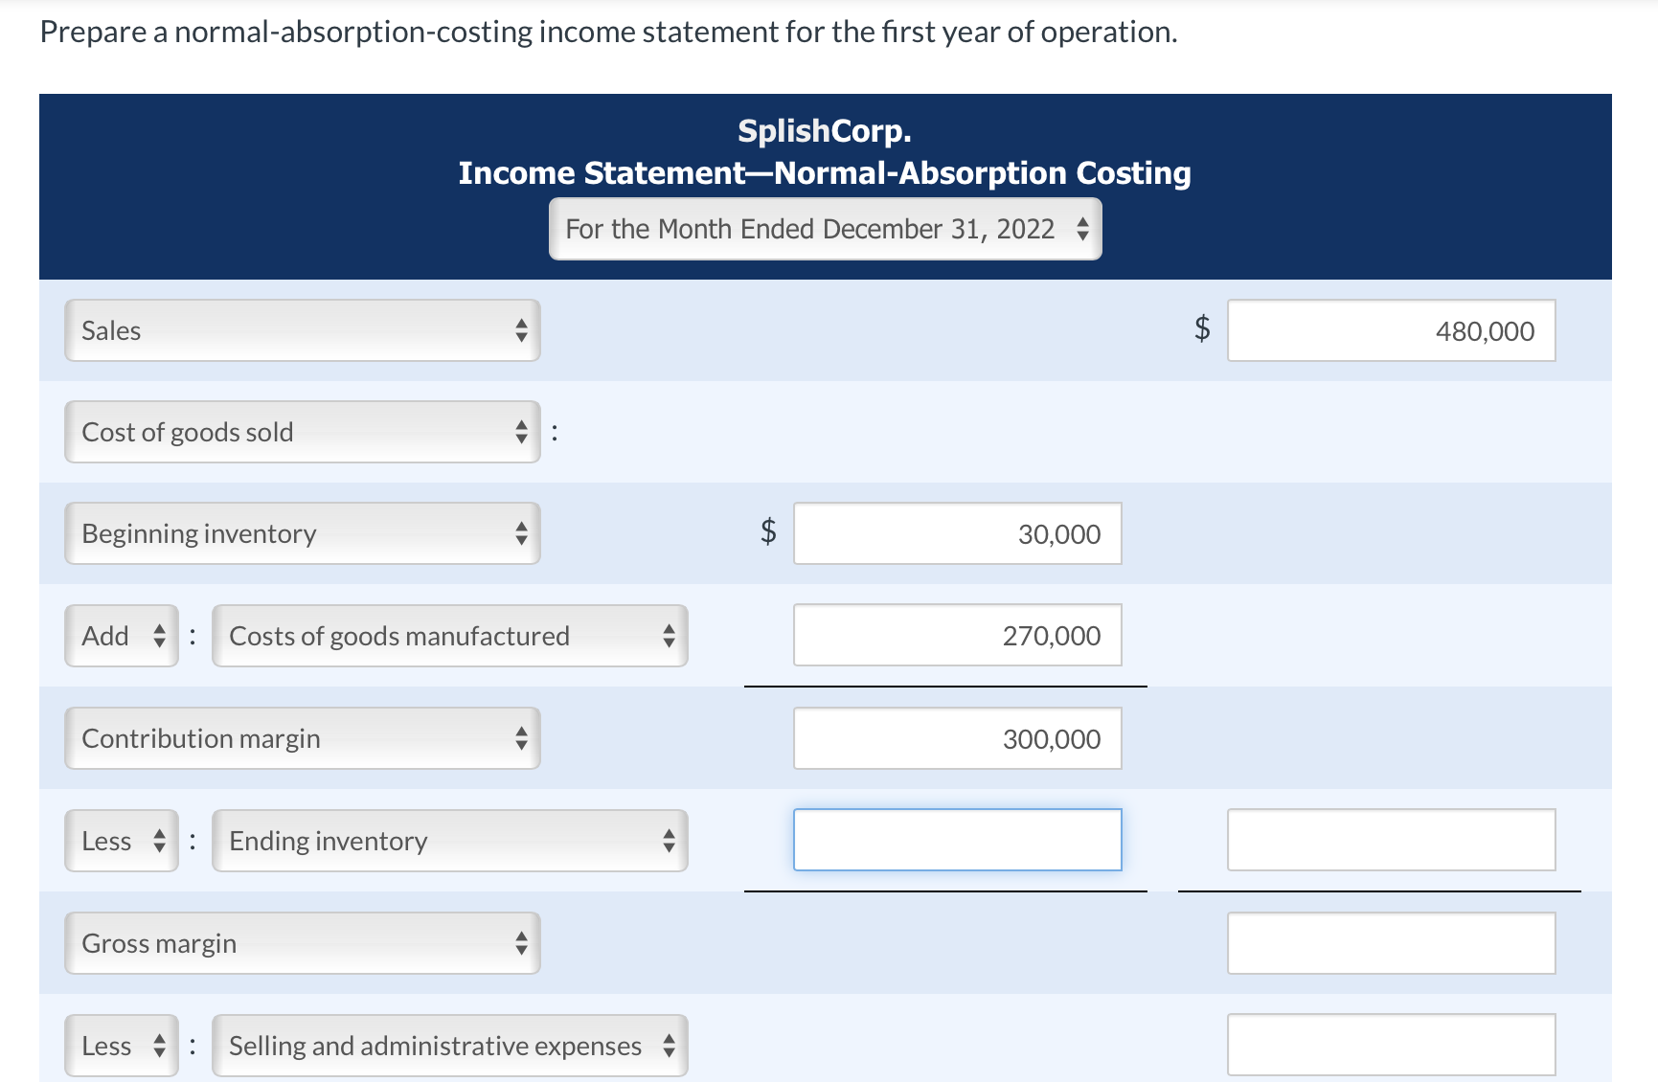Change the Add operator dropdown
This screenshot has height=1082, width=1658.
point(122,636)
